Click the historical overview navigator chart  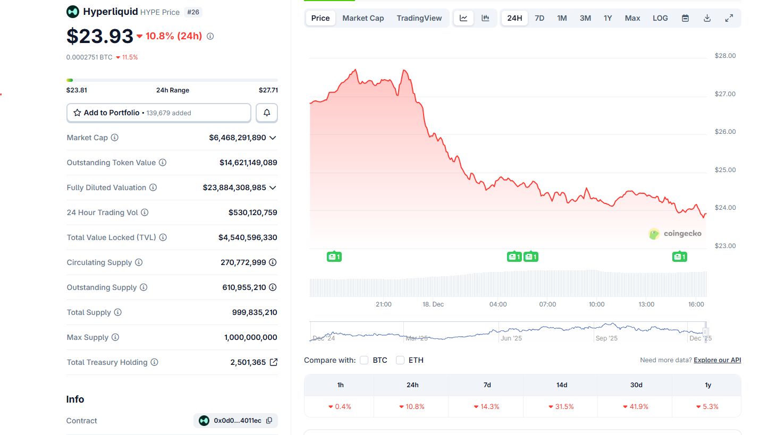pos(508,332)
